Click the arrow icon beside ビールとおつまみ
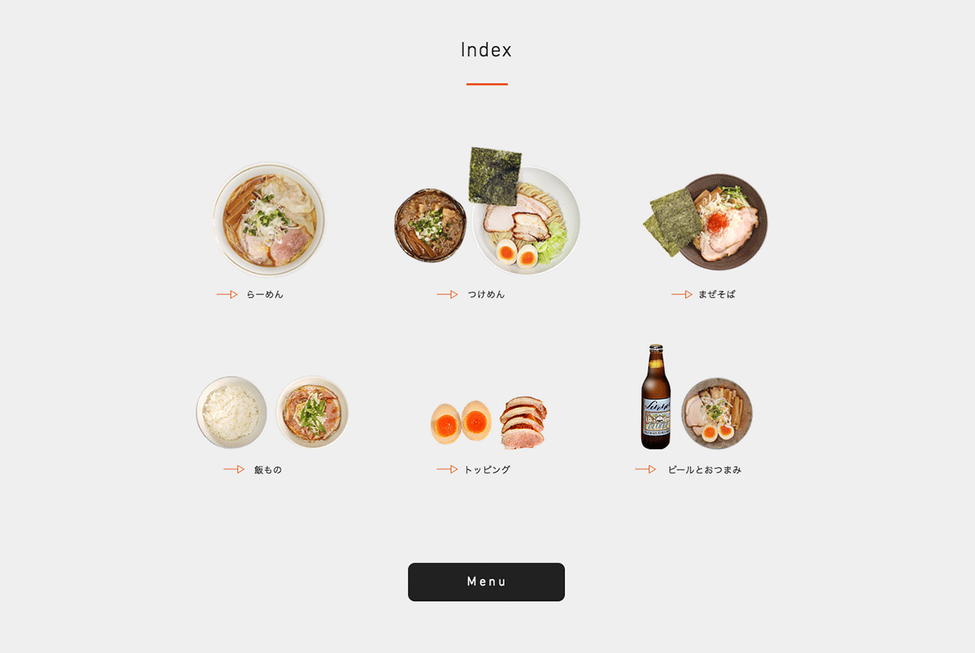975x653 pixels. [646, 469]
